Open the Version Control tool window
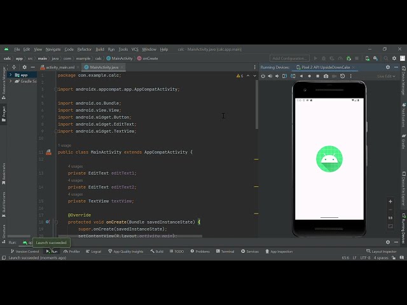The width and height of the screenshot is (407, 305). click(25, 252)
